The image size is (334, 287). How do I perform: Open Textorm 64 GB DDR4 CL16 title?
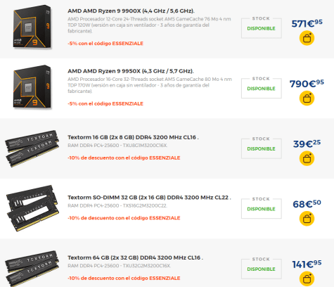tap(136, 257)
